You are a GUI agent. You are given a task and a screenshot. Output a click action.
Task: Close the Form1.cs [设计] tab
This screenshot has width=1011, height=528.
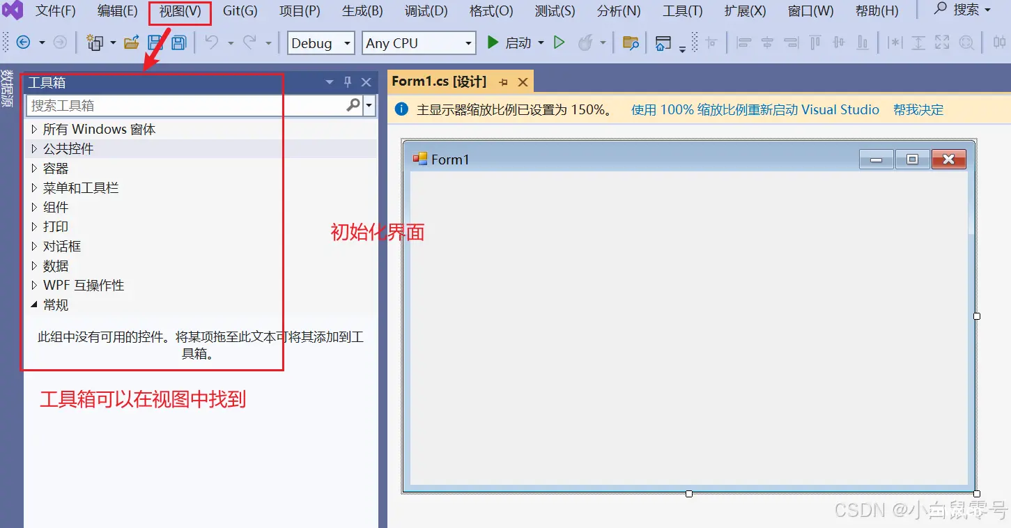(523, 82)
